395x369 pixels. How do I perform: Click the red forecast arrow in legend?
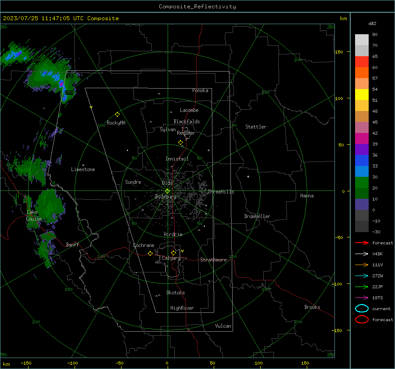click(362, 243)
